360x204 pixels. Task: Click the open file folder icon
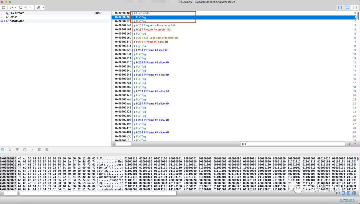(x=4, y=7)
